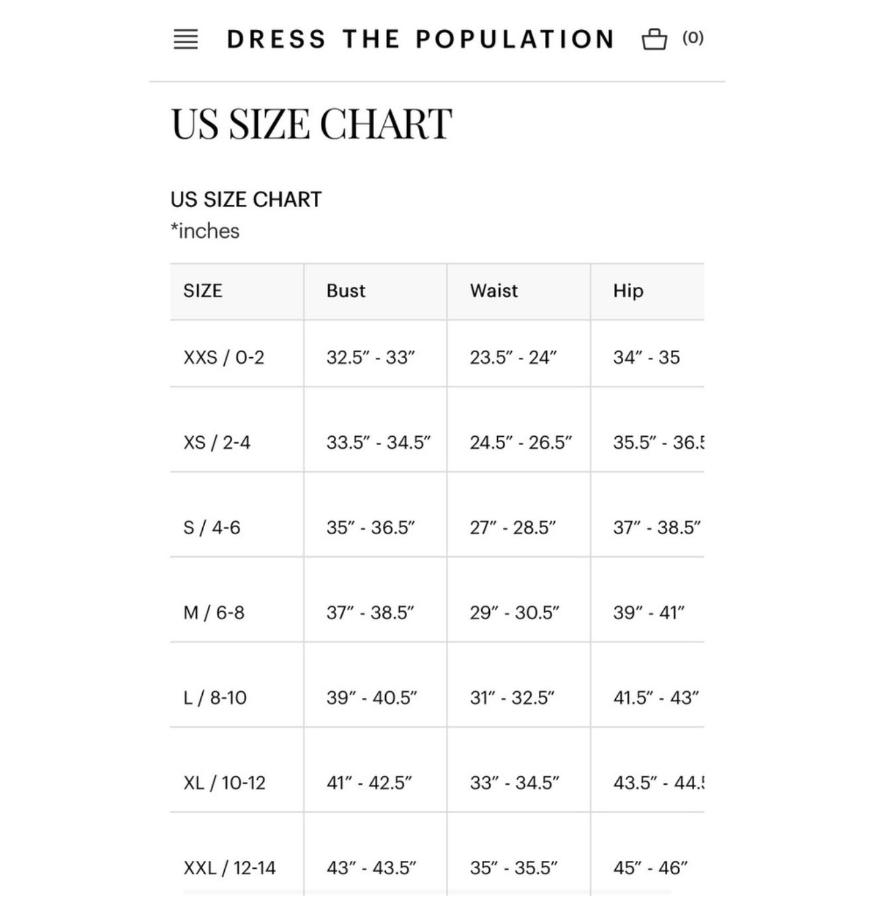Click the *inches note text
This screenshot has width=875, height=912.
(205, 231)
